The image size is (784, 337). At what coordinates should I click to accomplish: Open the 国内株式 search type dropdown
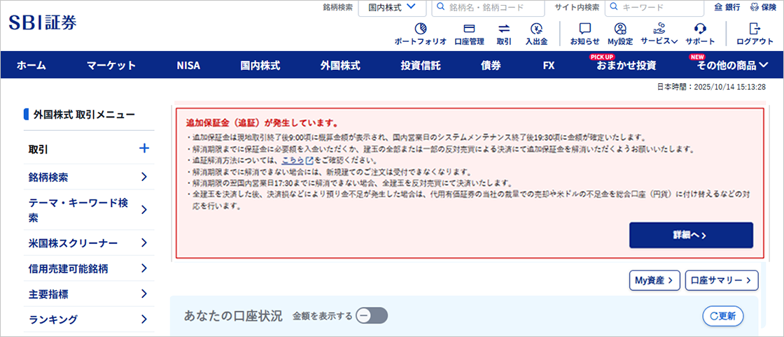tap(391, 8)
